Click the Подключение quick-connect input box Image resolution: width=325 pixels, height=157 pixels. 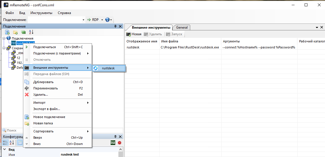point(55,20)
